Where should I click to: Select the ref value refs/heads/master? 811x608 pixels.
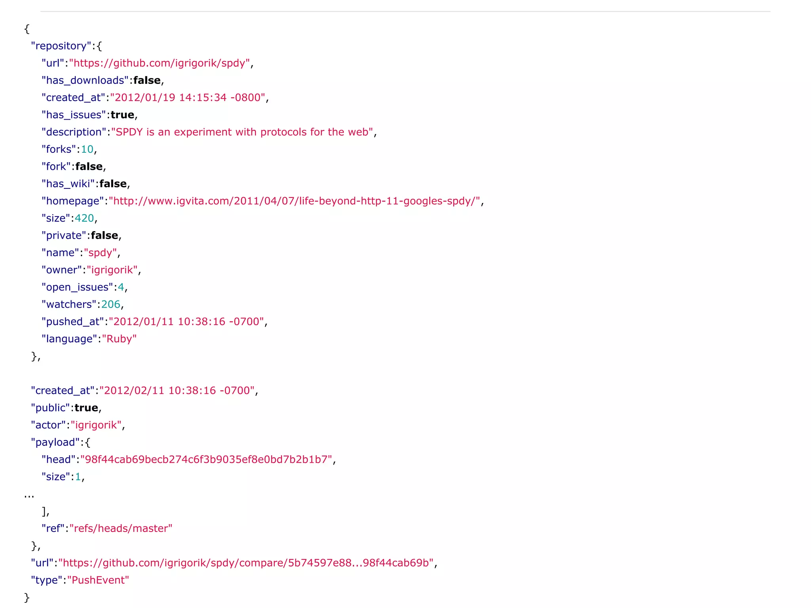(x=121, y=528)
